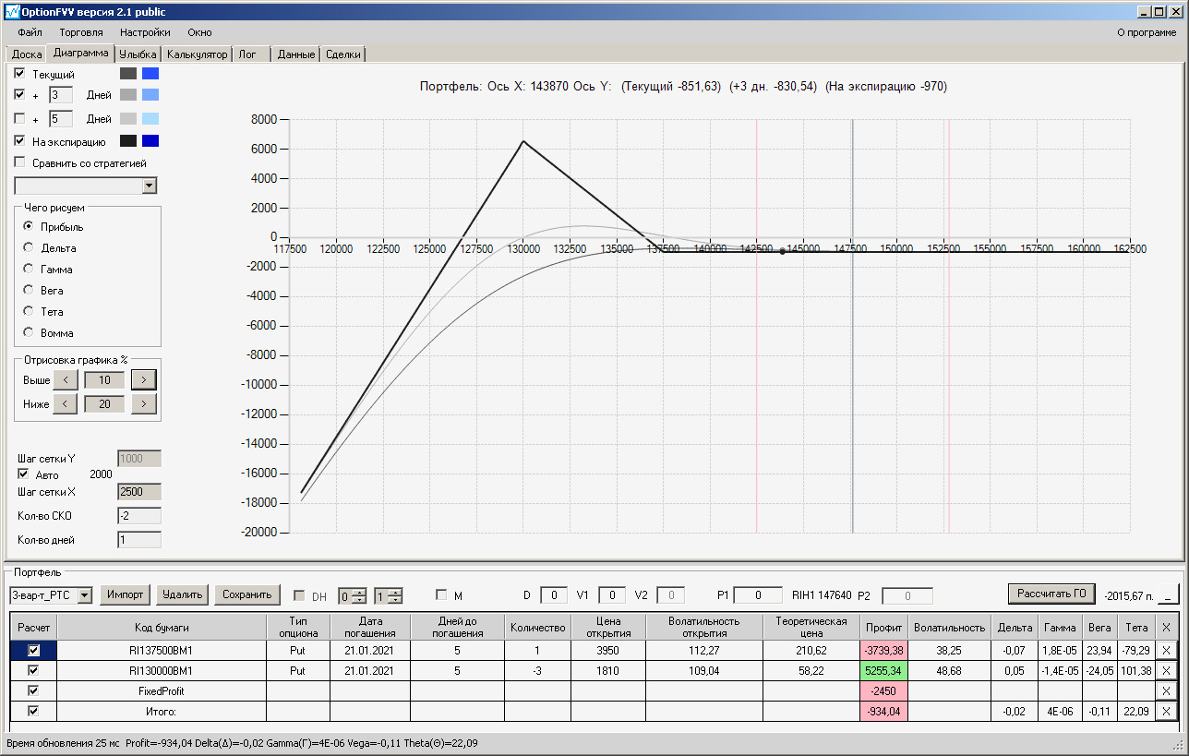
Task: Click the Шаг сетки X field
Action: [x=139, y=492]
